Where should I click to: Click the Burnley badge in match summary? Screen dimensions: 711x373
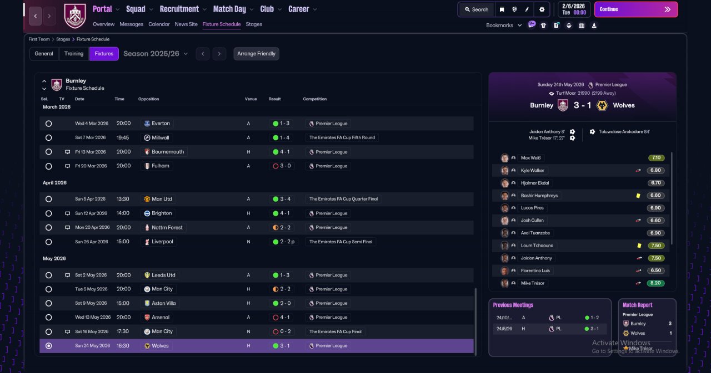coord(563,105)
